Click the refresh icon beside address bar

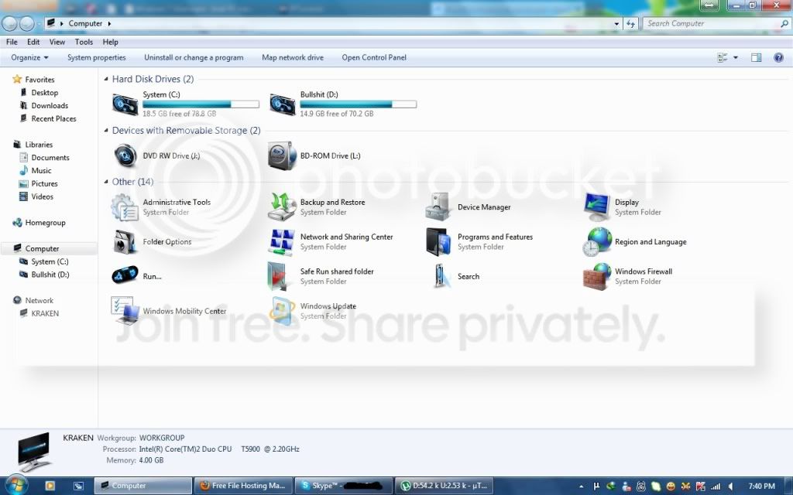[630, 24]
